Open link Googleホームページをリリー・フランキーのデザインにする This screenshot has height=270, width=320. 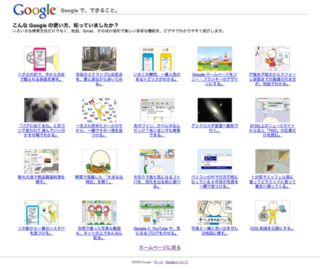pyautogui.click(x=215, y=79)
